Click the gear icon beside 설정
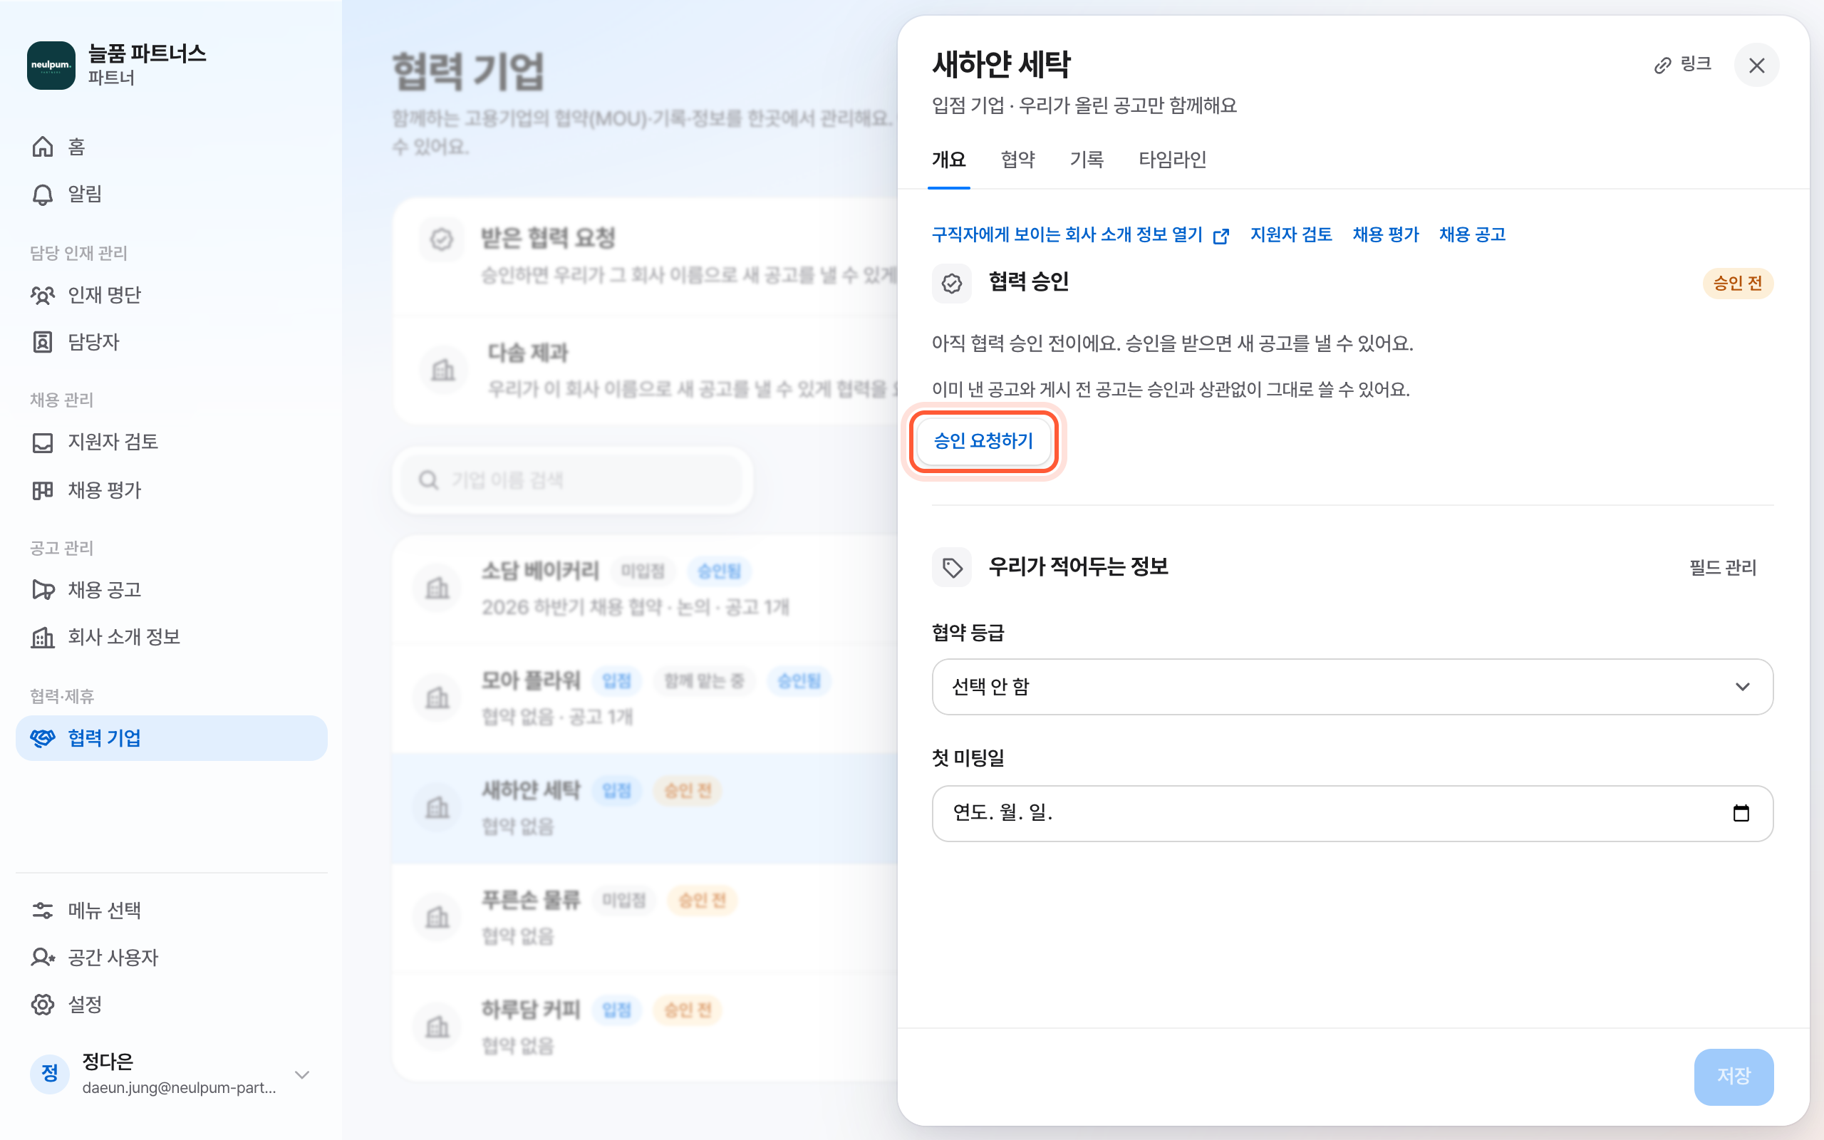Image resolution: width=1824 pixels, height=1140 pixels. (x=43, y=1005)
